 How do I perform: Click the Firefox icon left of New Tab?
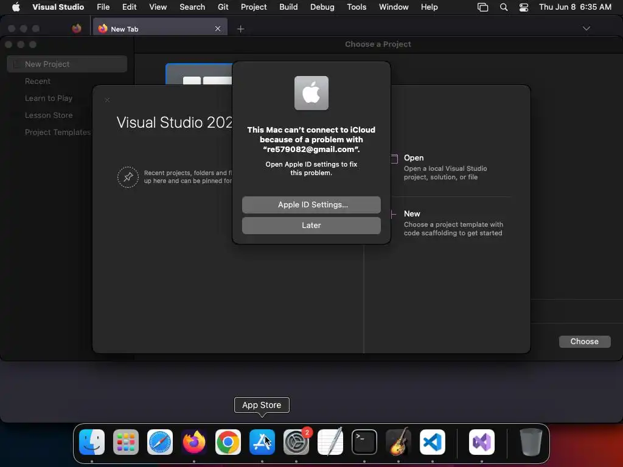point(77,29)
